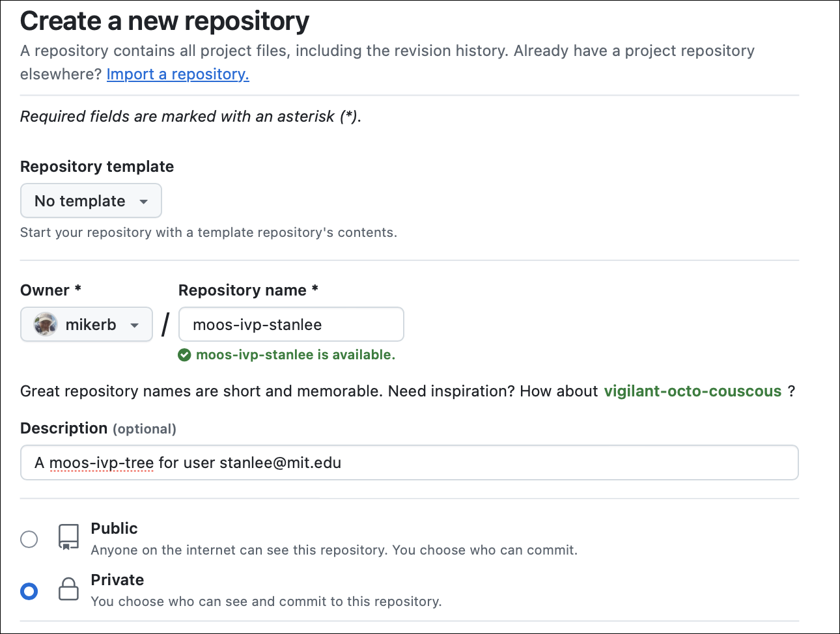Screen dimensions: 840x634
Task: Select the Public radio button
Action: coord(29,539)
